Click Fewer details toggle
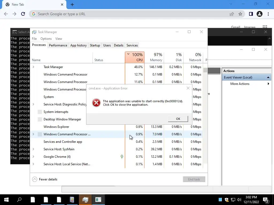The width and height of the screenshot is (274, 205). [45, 179]
